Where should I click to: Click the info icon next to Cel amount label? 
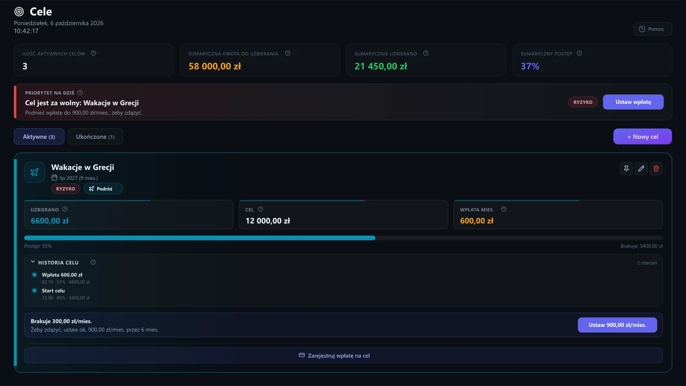[261, 209]
